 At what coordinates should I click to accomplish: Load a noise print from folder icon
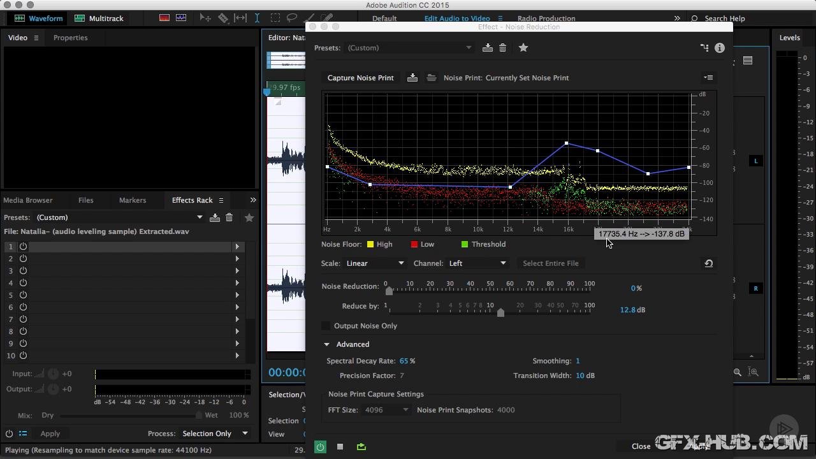coord(432,78)
